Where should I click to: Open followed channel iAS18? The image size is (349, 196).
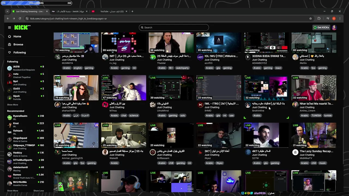[25, 68]
